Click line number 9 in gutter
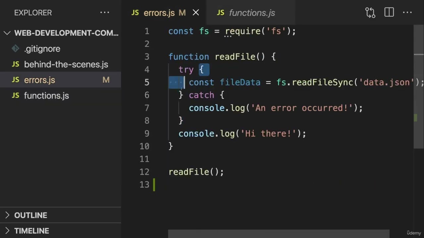 pyautogui.click(x=147, y=134)
